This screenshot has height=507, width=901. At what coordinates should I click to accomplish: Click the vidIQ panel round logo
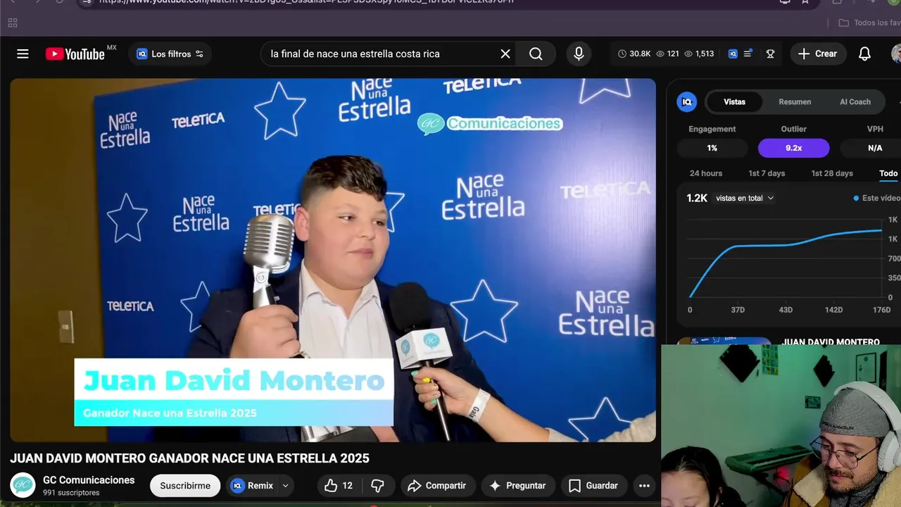pyautogui.click(x=686, y=102)
